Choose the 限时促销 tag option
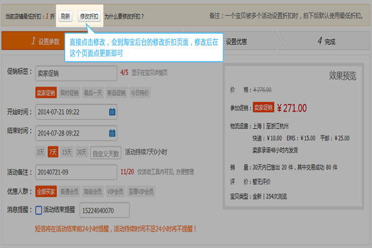This screenshot has width=372, height=248. [x=69, y=93]
